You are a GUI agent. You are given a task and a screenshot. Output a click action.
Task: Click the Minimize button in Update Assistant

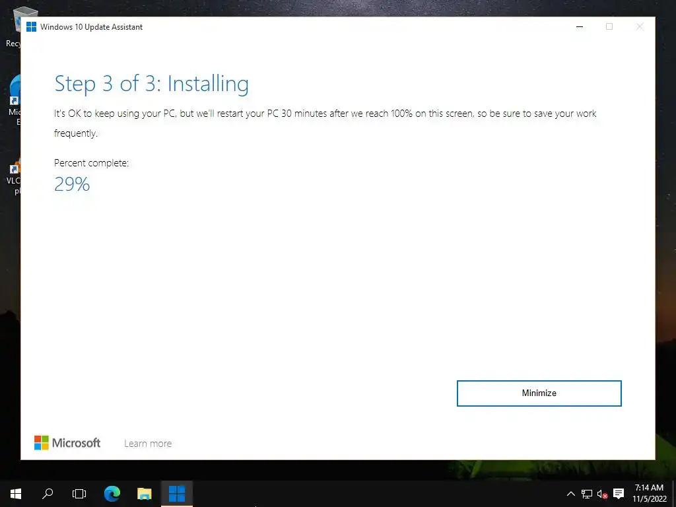click(539, 393)
